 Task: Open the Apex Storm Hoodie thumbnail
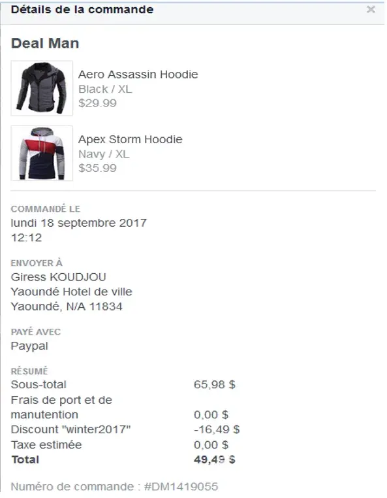pos(42,154)
